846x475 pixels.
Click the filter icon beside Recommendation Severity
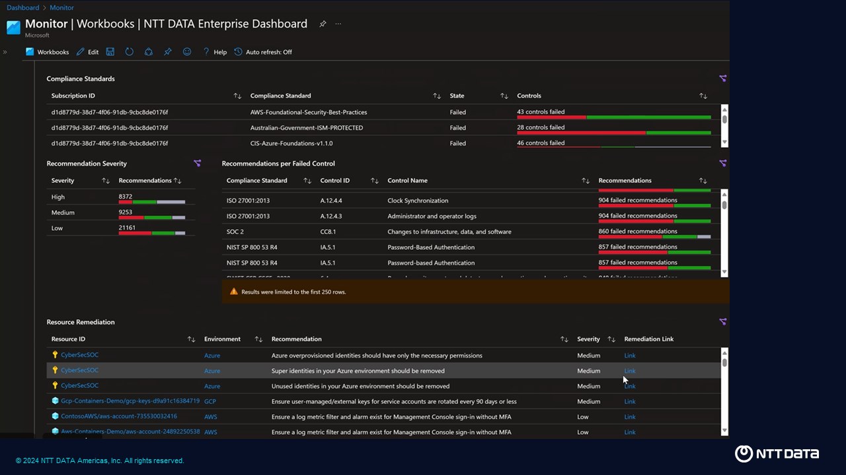point(197,164)
